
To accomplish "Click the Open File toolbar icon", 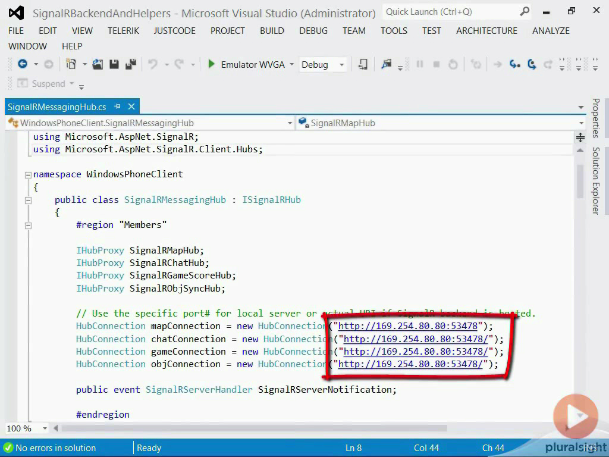I will coord(98,64).
